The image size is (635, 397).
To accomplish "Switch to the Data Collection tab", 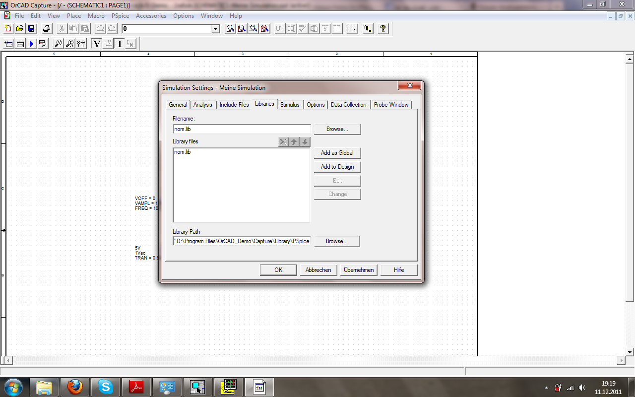I will click(x=348, y=105).
